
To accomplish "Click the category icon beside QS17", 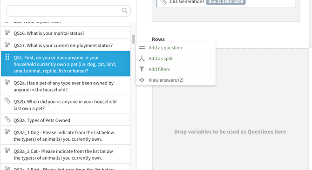I will tap(7, 45).
